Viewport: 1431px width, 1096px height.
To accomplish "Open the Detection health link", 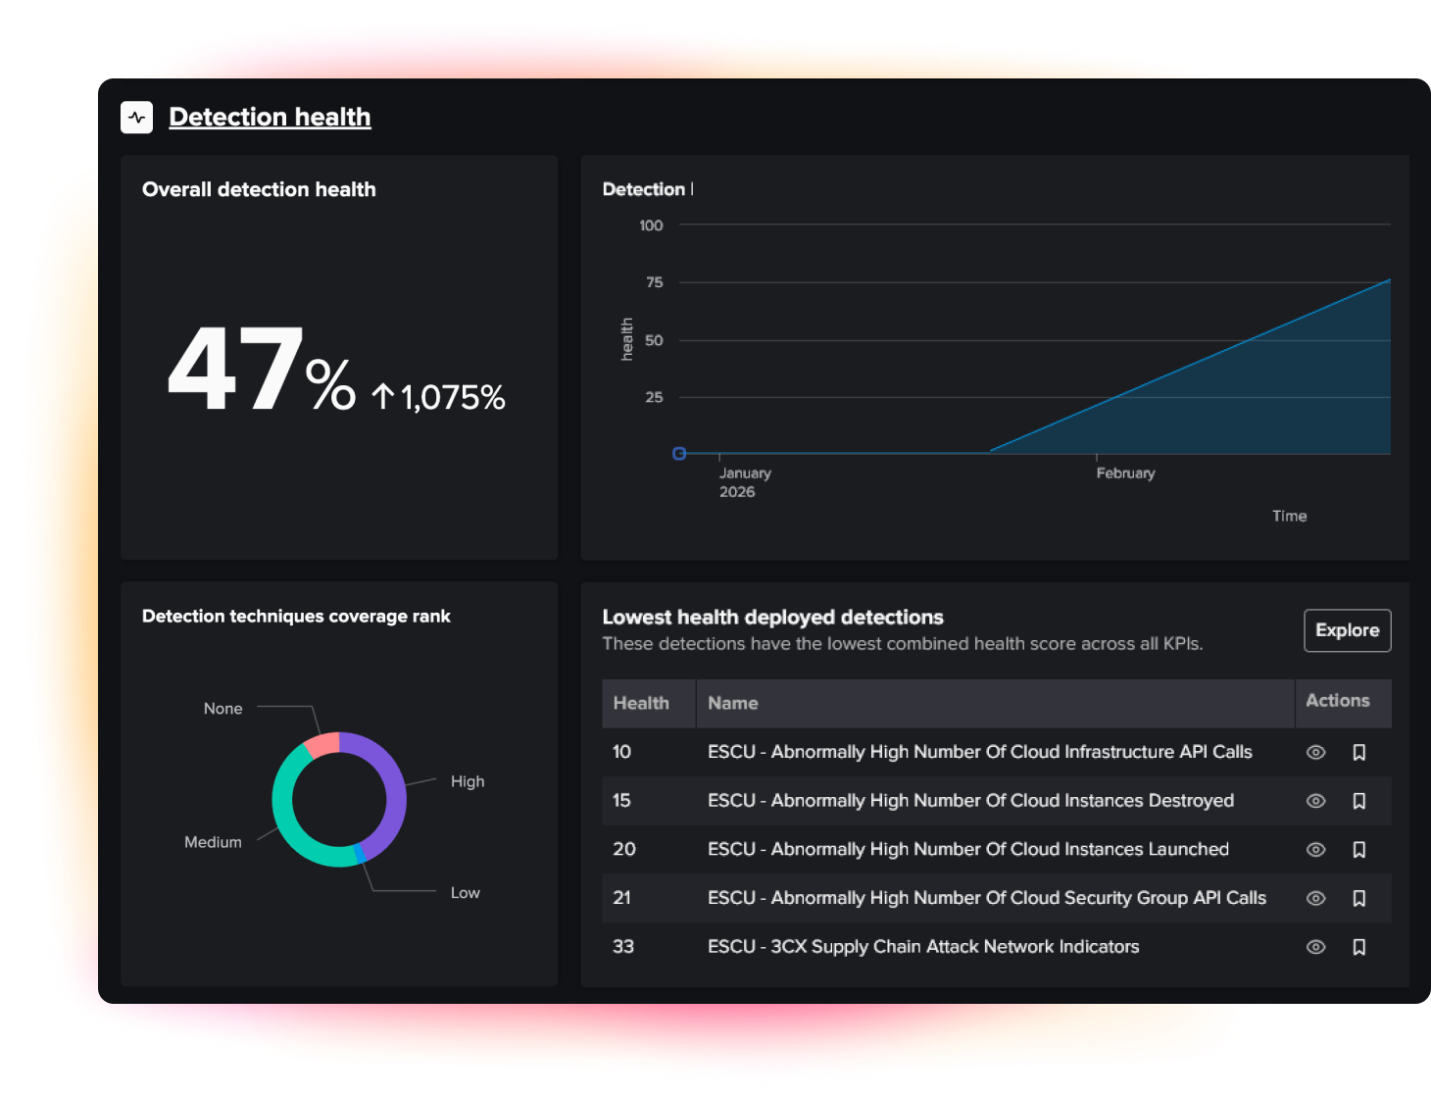I will (270, 117).
